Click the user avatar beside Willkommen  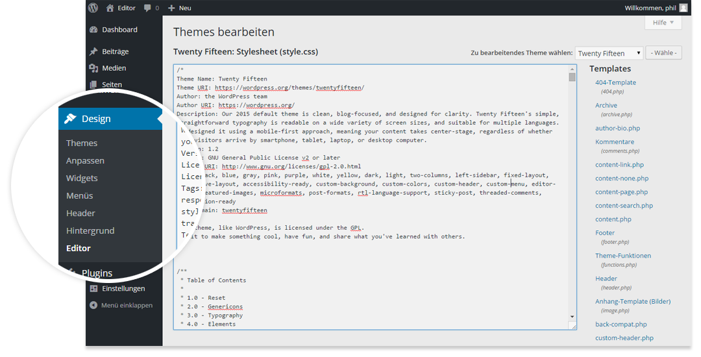(683, 8)
